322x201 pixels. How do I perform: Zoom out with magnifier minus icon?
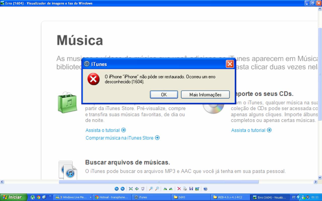tap(157, 189)
